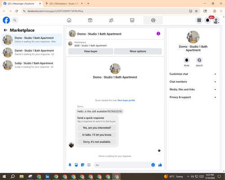Open the apps grid menu icon

199,20
